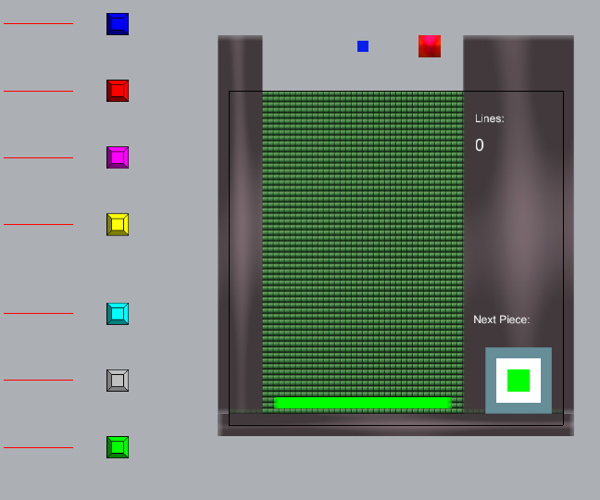Select the gray beveled block sprite

click(x=118, y=381)
